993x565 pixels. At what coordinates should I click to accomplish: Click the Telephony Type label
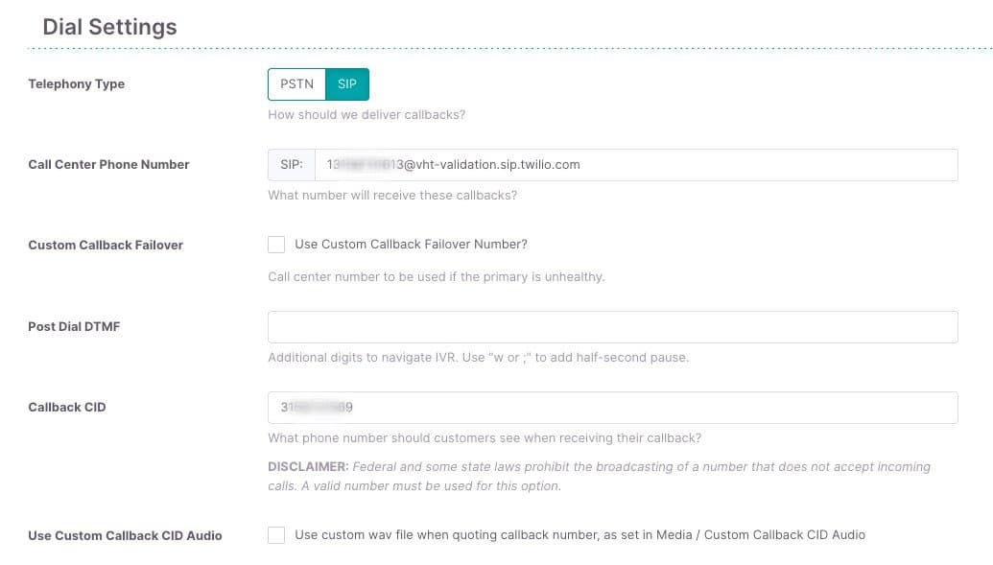[76, 83]
